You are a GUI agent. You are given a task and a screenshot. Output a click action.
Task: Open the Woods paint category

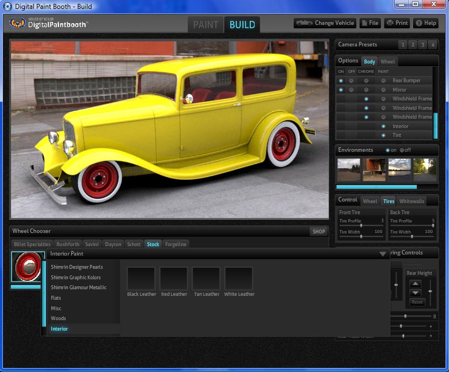coord(59,318)
